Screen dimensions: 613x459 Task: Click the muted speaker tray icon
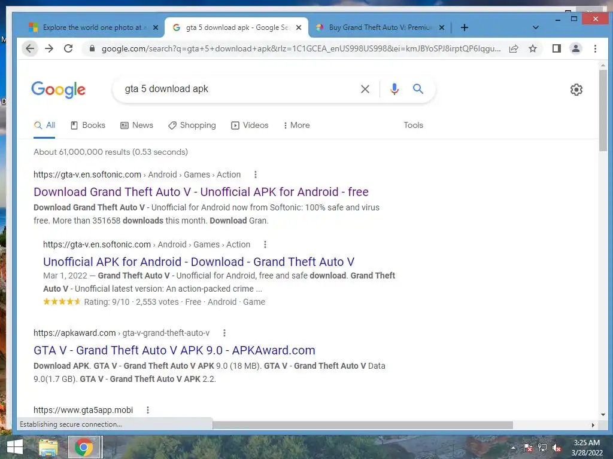tap(557, 448)
